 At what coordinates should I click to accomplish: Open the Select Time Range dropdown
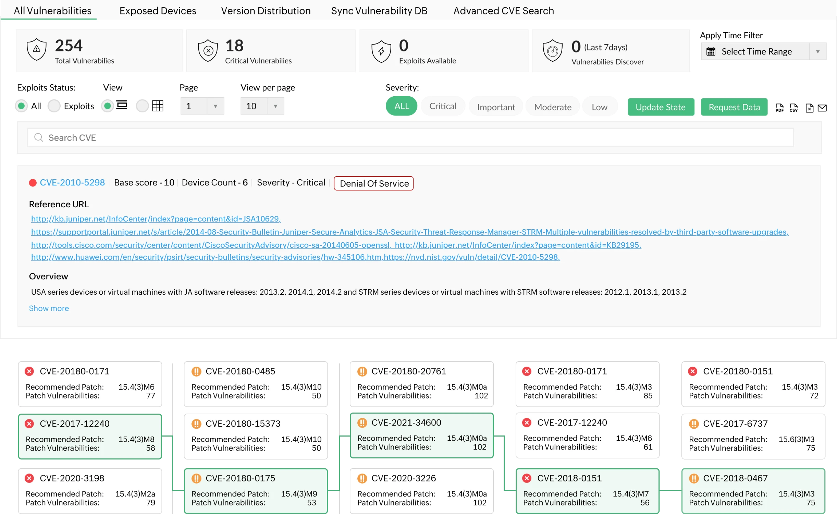[x=763, y=51]
